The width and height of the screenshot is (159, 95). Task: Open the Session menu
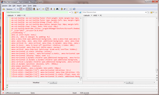(x=5, y=6)
